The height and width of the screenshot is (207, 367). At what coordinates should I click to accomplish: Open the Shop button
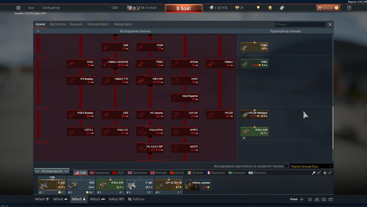coord(328,8)
